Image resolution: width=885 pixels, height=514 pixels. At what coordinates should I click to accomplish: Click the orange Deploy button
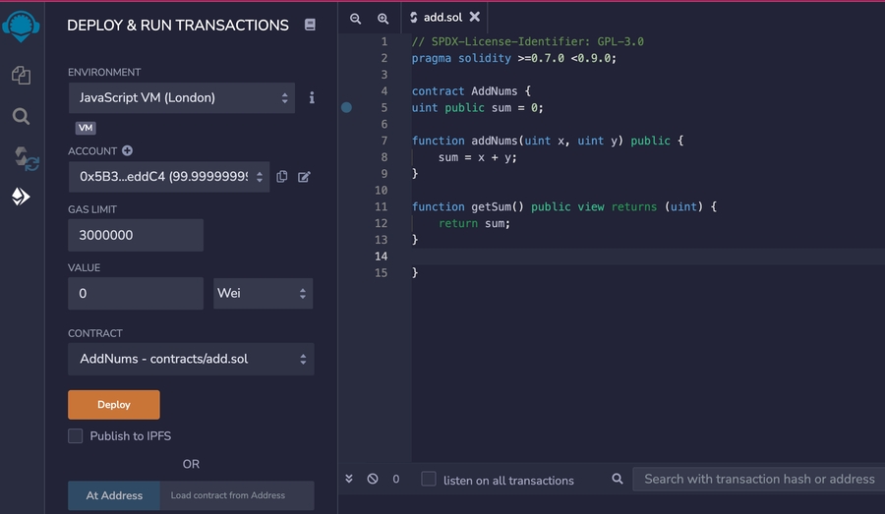click(x=113, y=405)
